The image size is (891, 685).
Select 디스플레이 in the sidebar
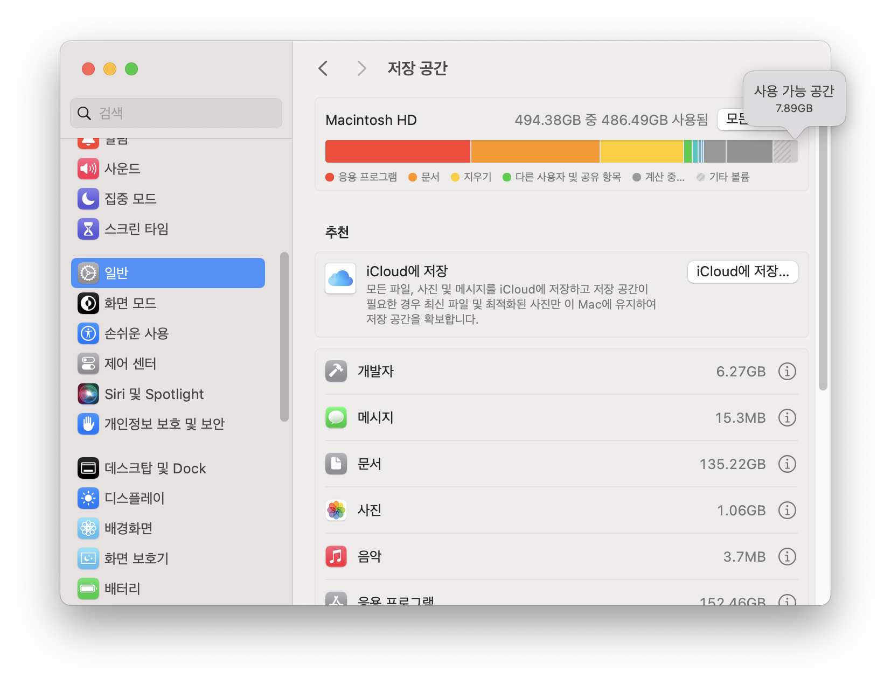pos(168,498)
